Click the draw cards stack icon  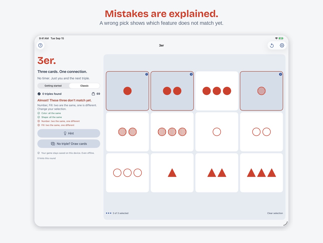[53, 144]
